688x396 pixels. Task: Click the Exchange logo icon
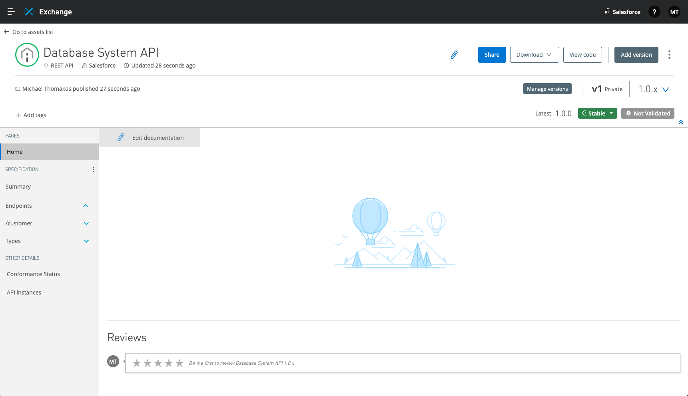(x=29, y=12)
